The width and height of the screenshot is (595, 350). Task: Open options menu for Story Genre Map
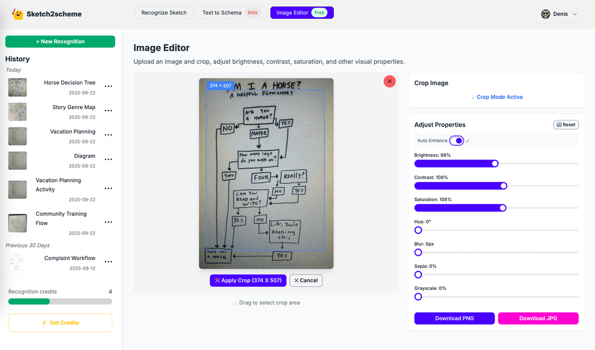[x=109, y=111]
